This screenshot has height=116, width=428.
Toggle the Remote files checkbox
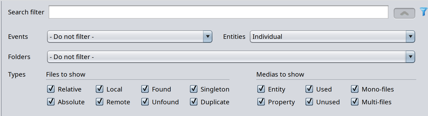tap(100, 102)
